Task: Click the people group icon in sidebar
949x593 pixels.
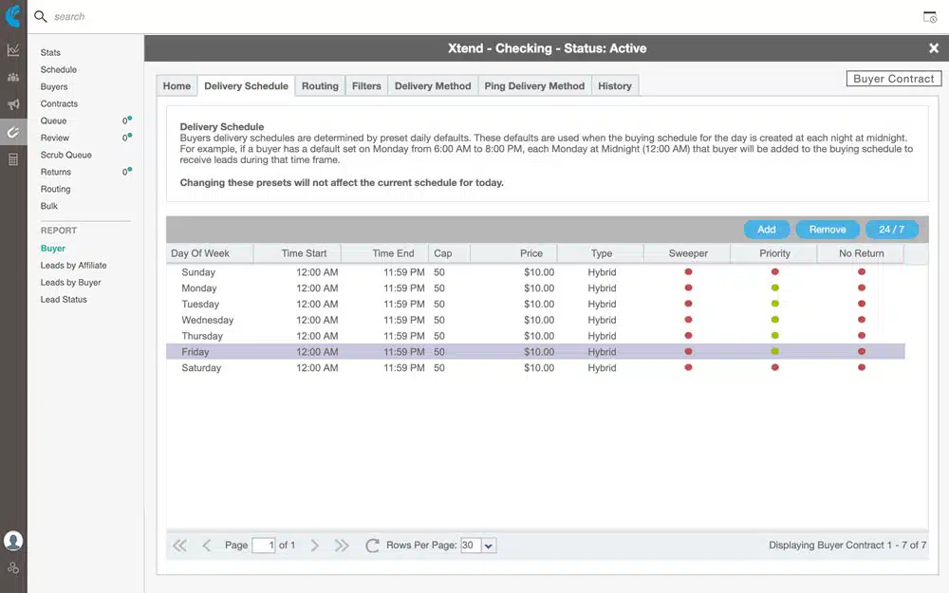Action: pos(13,77)
